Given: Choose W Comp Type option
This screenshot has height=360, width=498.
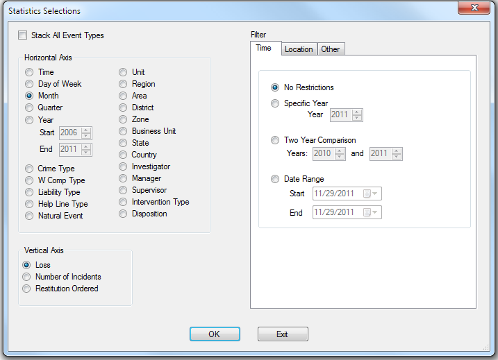Looking at the screenshot, I should (29, 180).
